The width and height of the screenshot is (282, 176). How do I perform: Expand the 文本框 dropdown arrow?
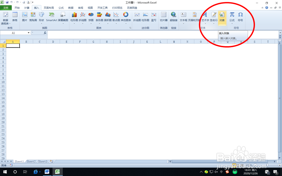click(184, 23)
